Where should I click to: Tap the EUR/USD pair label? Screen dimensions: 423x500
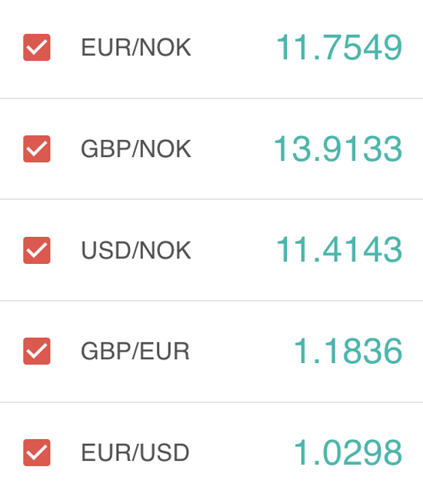tap(135, 452)
